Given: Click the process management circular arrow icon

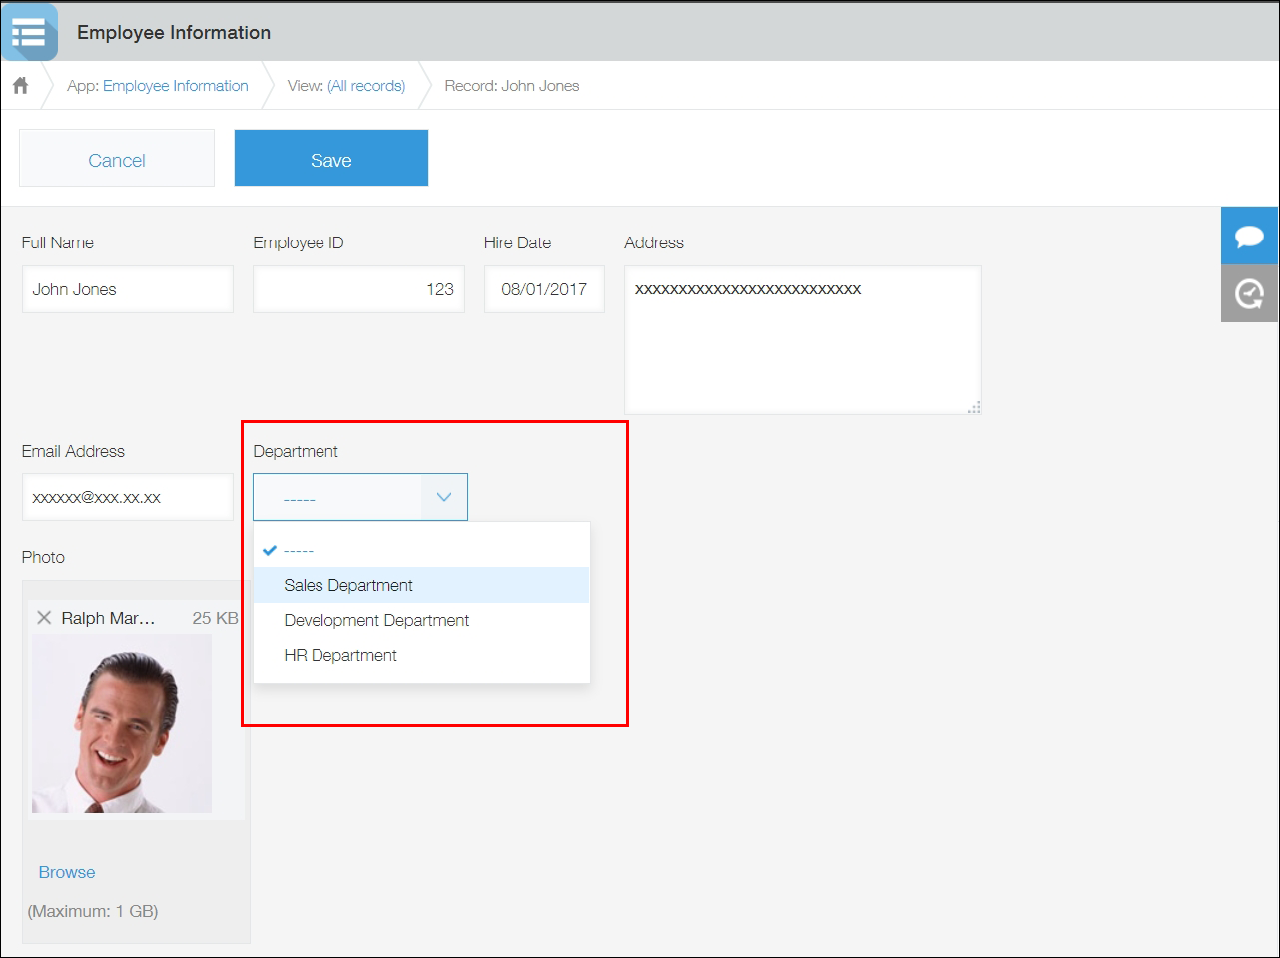Looking at the screenshot, I should [x=1250, y=294].
